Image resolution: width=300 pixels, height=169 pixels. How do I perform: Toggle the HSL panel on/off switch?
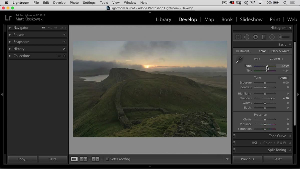(234, 143)
